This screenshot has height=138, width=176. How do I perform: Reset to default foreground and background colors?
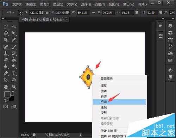pyautogui.click(x=5, y=100)
